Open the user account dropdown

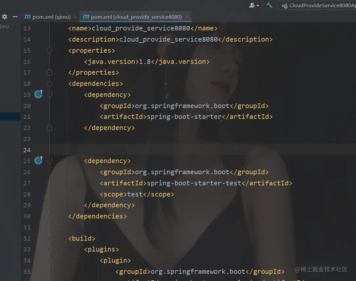pyautogui.click(x=254, y=5)
